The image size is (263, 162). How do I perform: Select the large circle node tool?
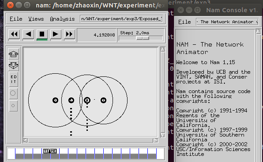click(x=13, y=93)
